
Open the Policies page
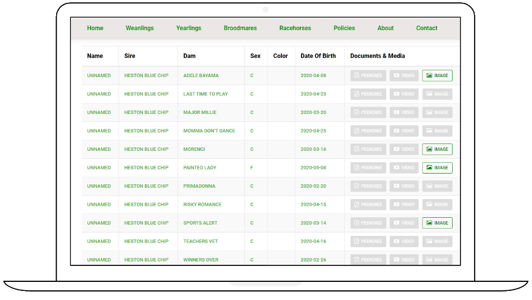(x=344, y=28)
